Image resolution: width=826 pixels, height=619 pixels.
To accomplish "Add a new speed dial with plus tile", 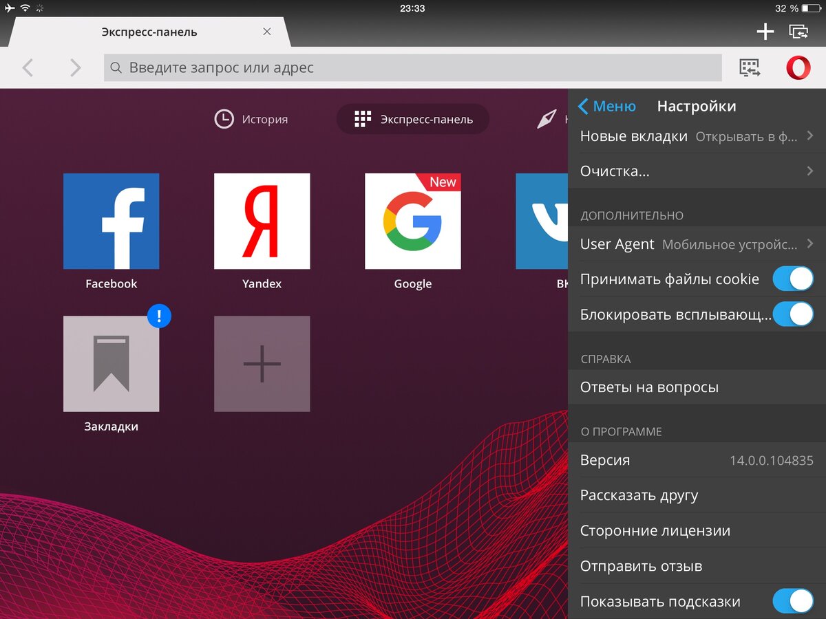I will pos(262,364).
